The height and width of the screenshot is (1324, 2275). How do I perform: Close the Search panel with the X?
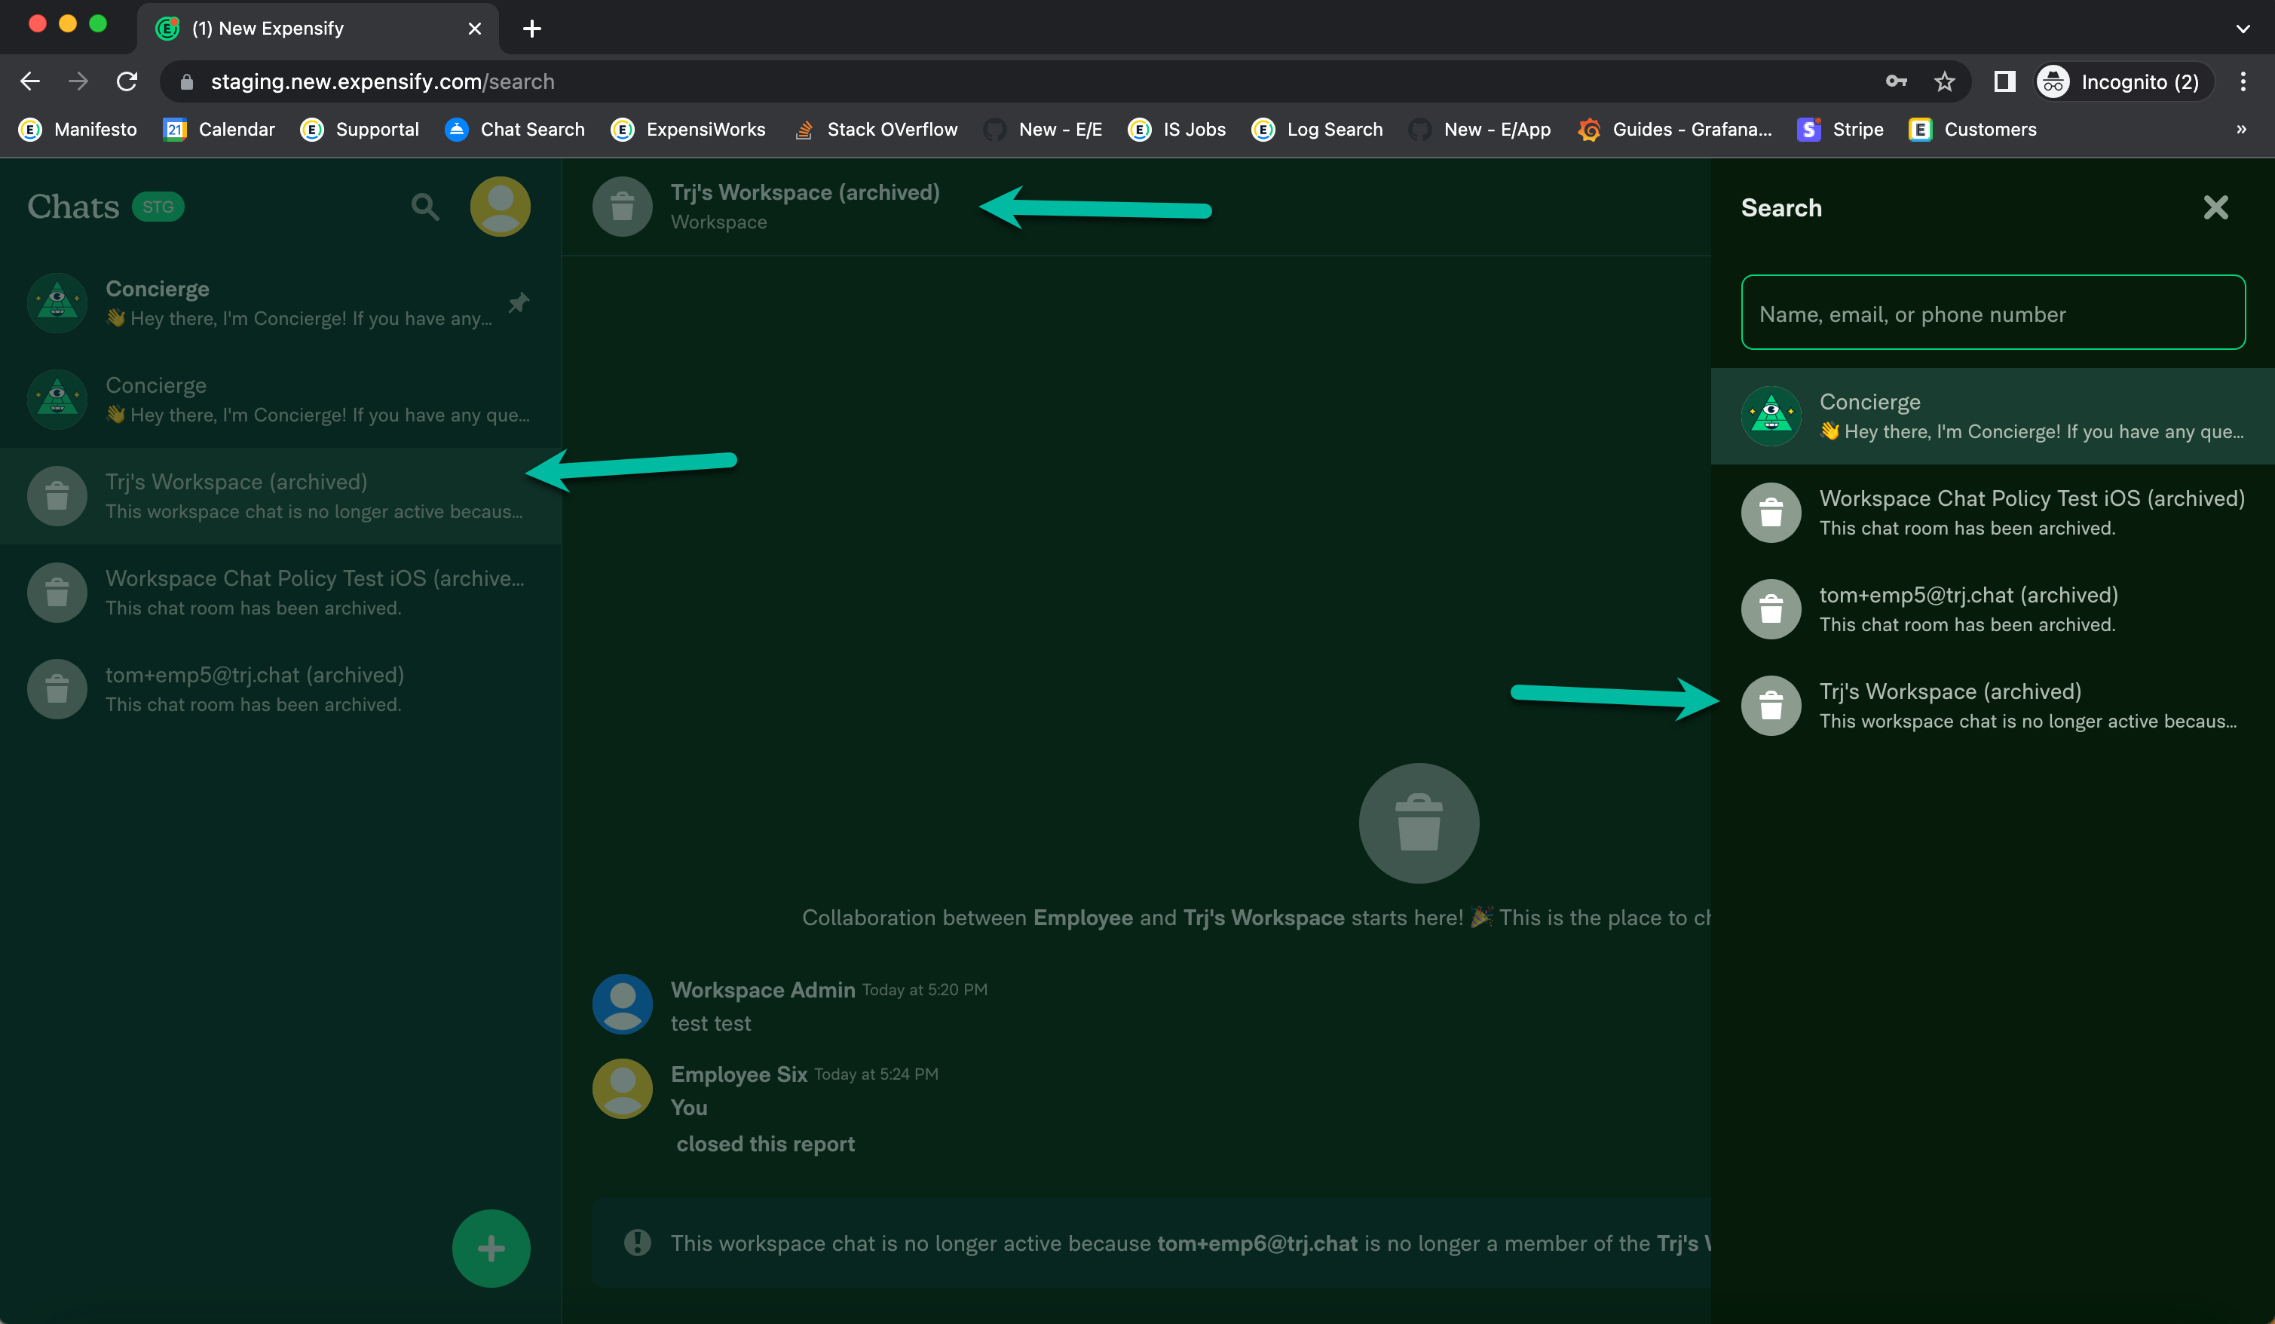(2216, 207)
